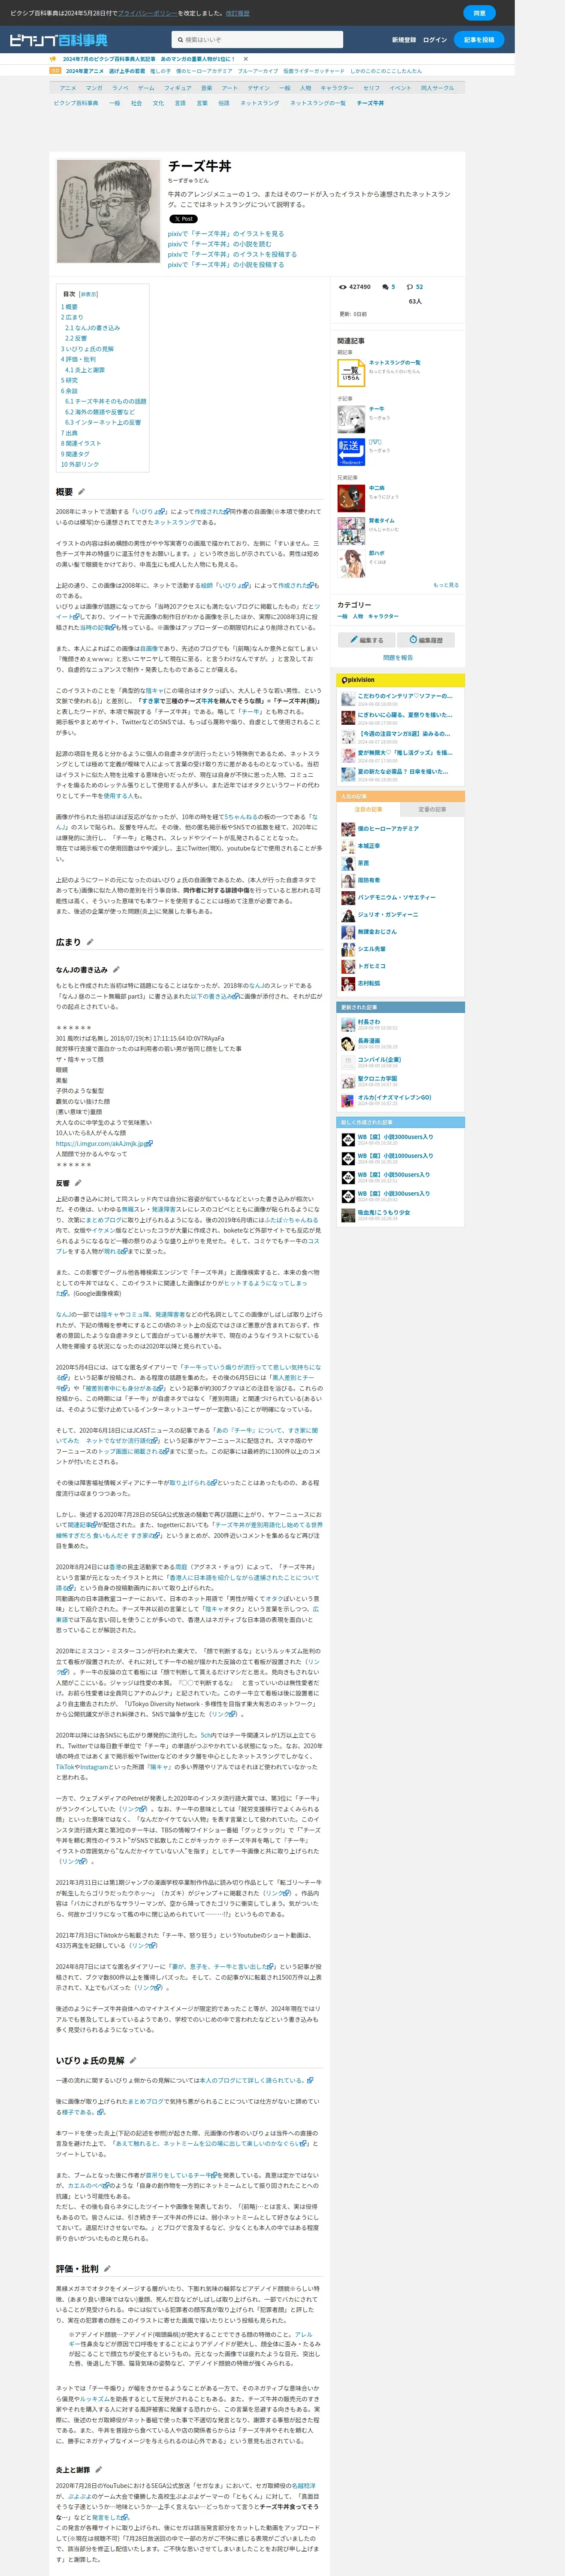Click the キャラクター category link in sidebar
This screenshot has height=2576, width=565.
click(383, 617)
